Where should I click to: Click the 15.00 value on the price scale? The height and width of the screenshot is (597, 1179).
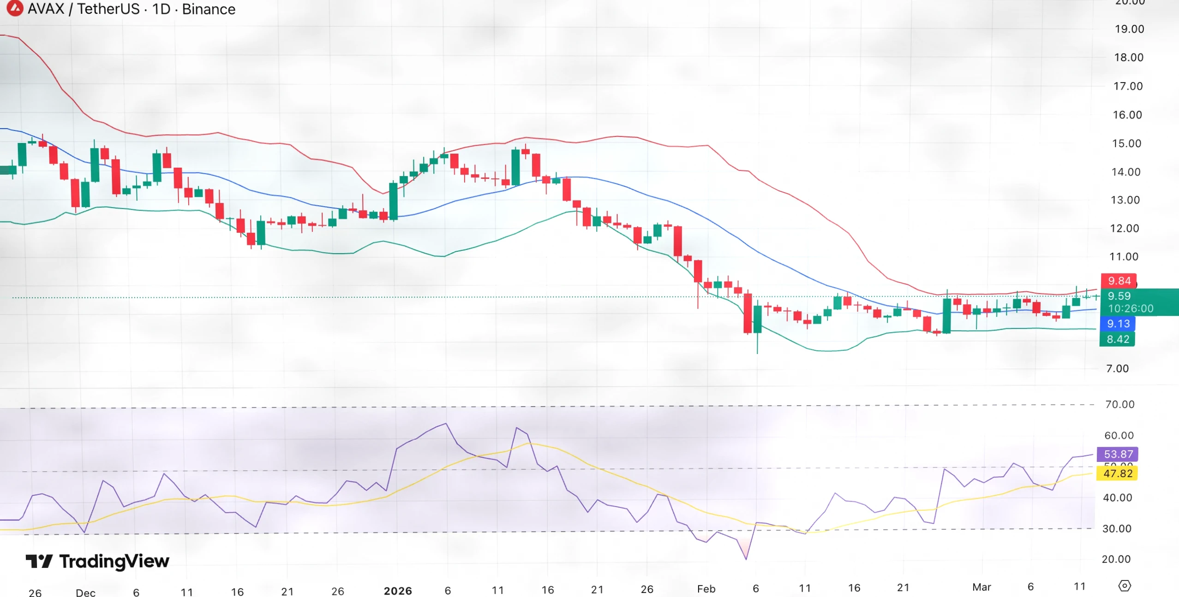pos(1127,143)
